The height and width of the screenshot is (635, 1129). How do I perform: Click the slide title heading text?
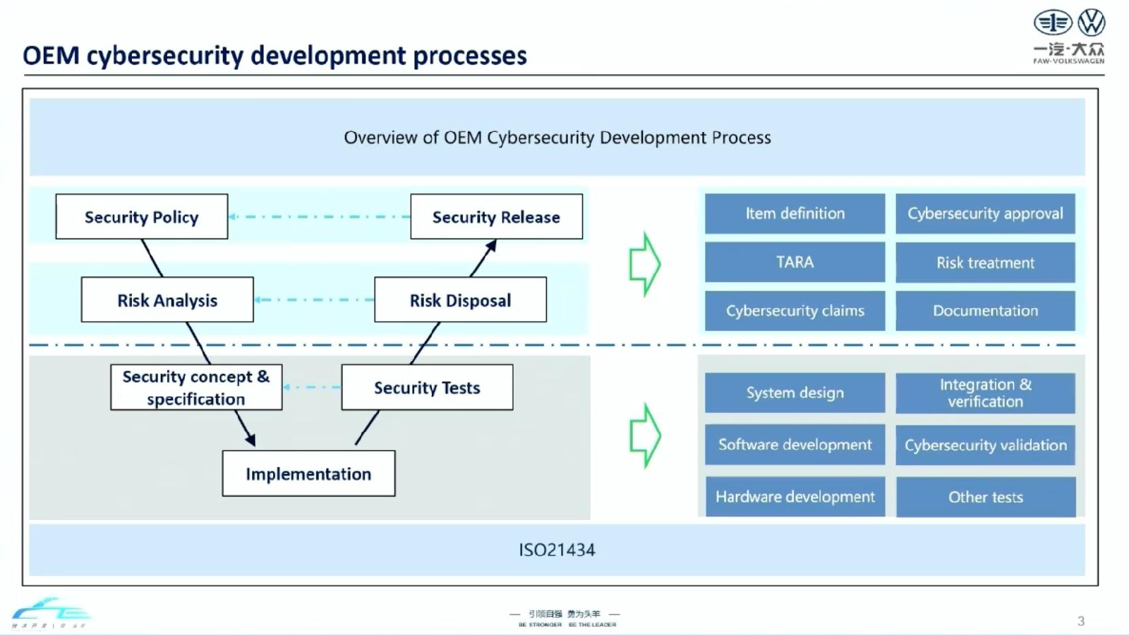click(x=274, y=55)
